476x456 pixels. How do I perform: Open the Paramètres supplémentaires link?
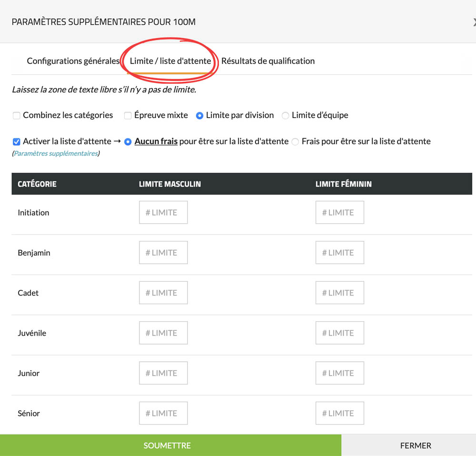pyautogui.click(x=56, y=154)
